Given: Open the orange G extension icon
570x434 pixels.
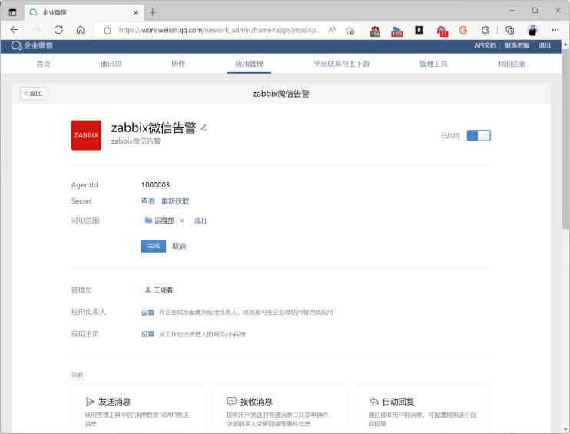Looking at the screenshot, I should pos(462,30).
